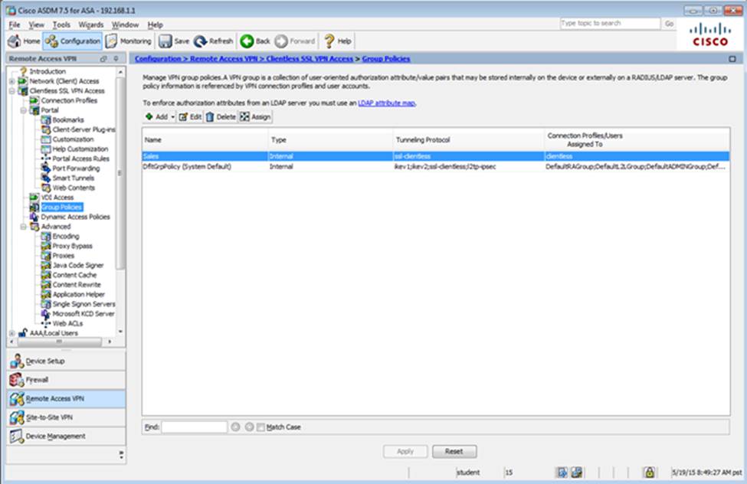Open the Tools menu
This screenshot has width=747, height=484.
pyautogui.click(x=61, y=25)
